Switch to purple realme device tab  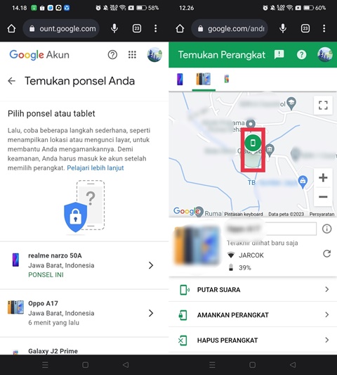click(180, 80)
